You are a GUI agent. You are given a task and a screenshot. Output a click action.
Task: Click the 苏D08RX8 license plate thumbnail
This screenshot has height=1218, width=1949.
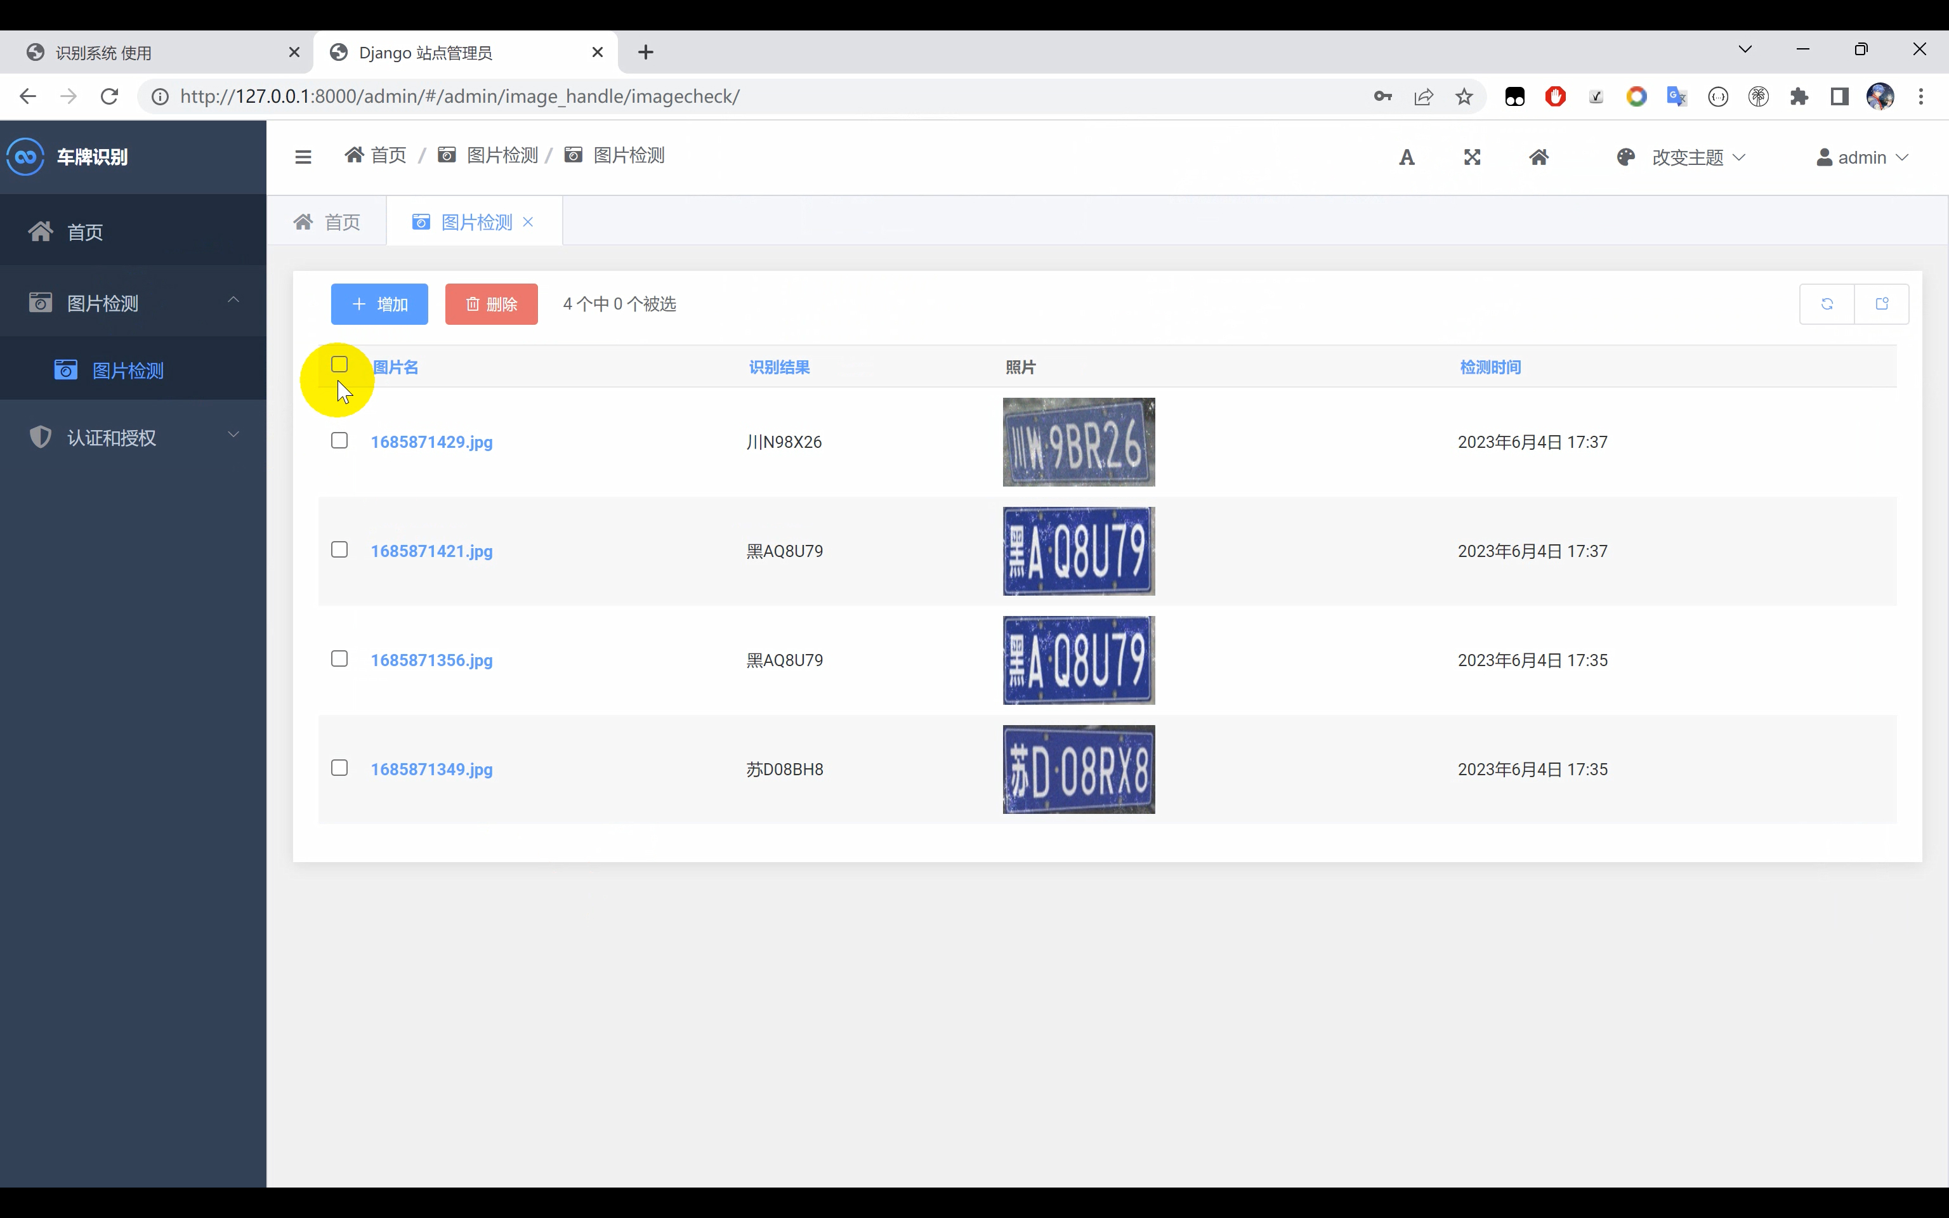pos(1079,769)
